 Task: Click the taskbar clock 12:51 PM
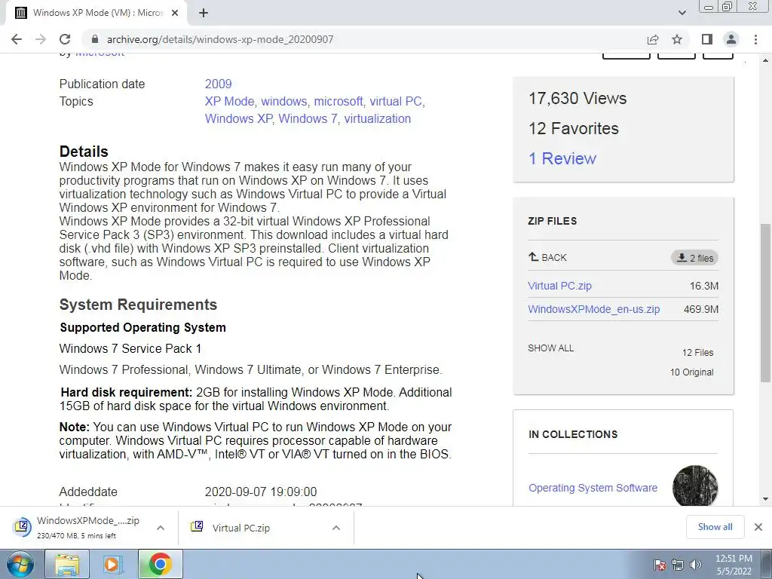734,559
